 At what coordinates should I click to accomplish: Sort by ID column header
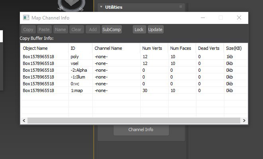pyautogui.click(x=80, y=48)
